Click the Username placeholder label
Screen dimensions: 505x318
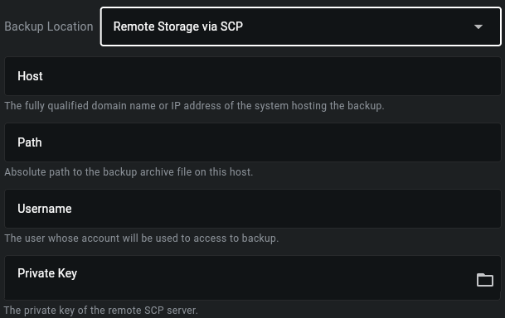pyautogui.click(x=45, y=209)
